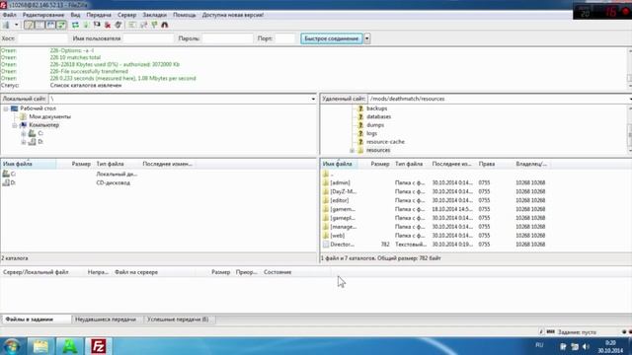Expand the C: drive tree node
The width and height of the screenshot is (632, 355).
[x=24, y=134]
